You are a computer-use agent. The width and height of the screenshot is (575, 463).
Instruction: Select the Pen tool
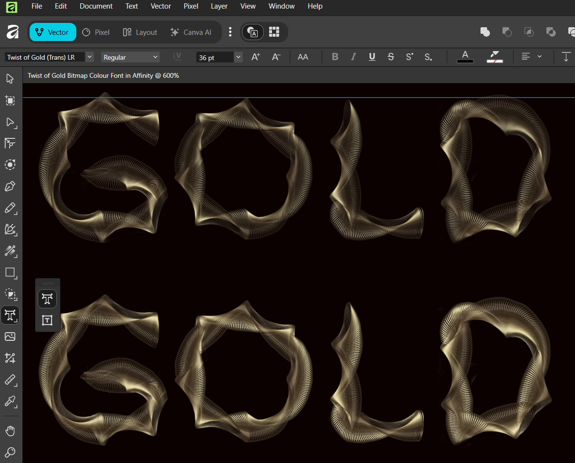pyautogui.click(x=10, y=186)
